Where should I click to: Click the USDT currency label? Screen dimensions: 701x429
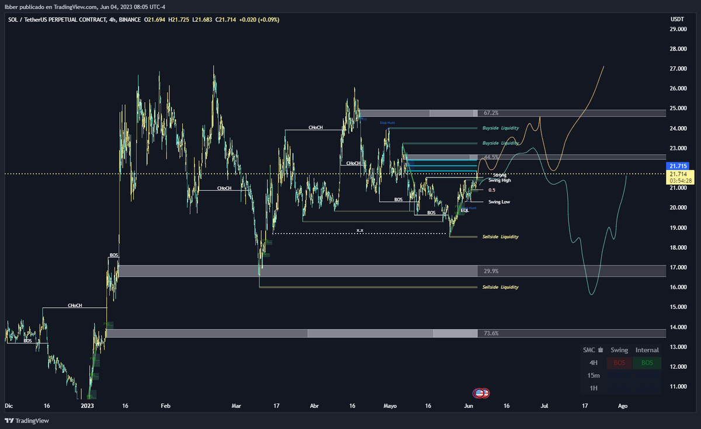(x=676, y=19)
